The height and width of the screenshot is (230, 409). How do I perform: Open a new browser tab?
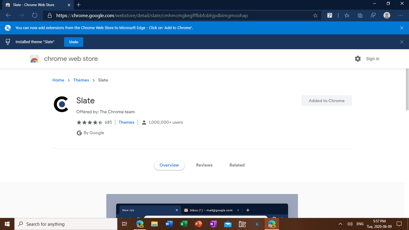79,5
